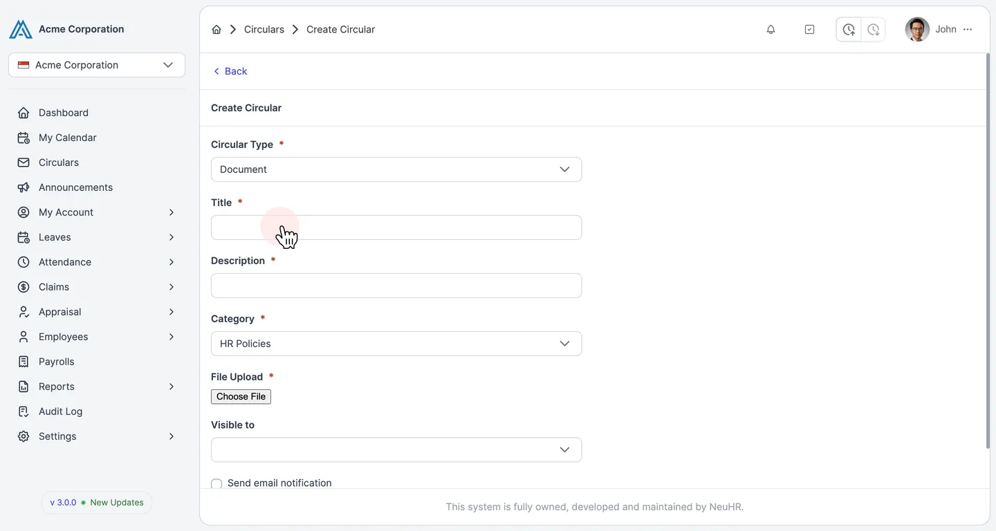Expand Appraisal submenu chevron
This screenshot has height=531, width=996.
[171, 312]
